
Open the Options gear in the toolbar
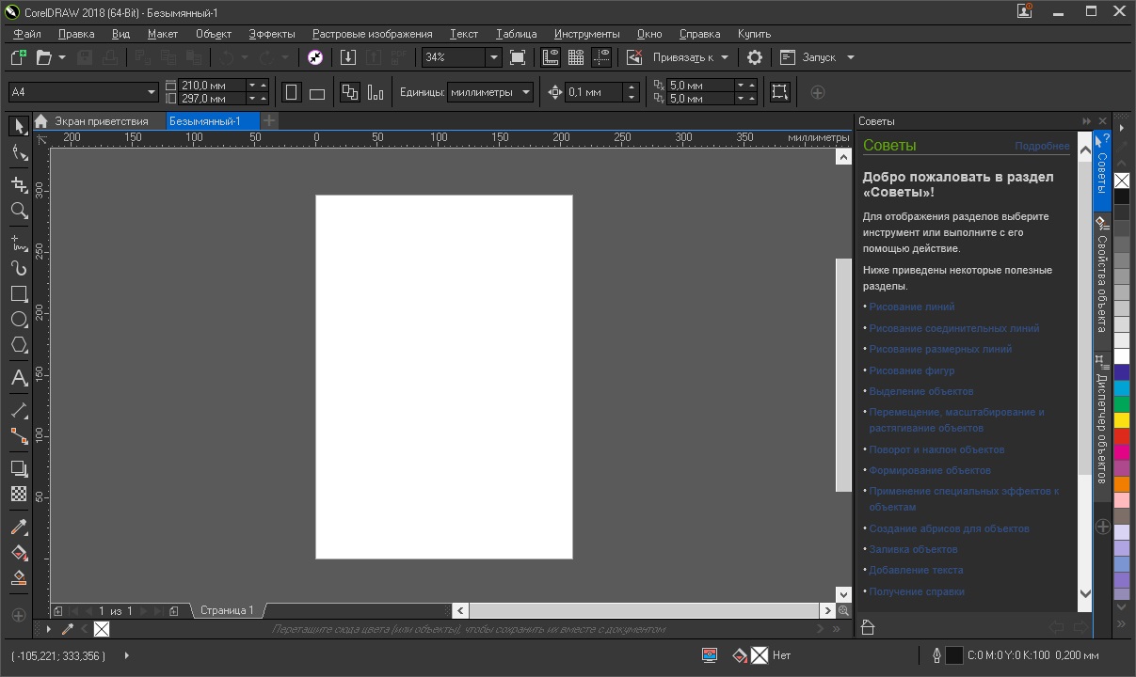tap(755, 57)
